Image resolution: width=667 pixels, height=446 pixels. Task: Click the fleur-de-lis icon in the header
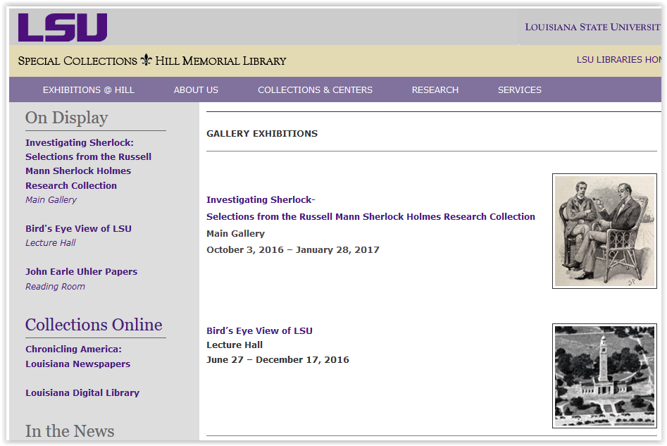(147, 60)
